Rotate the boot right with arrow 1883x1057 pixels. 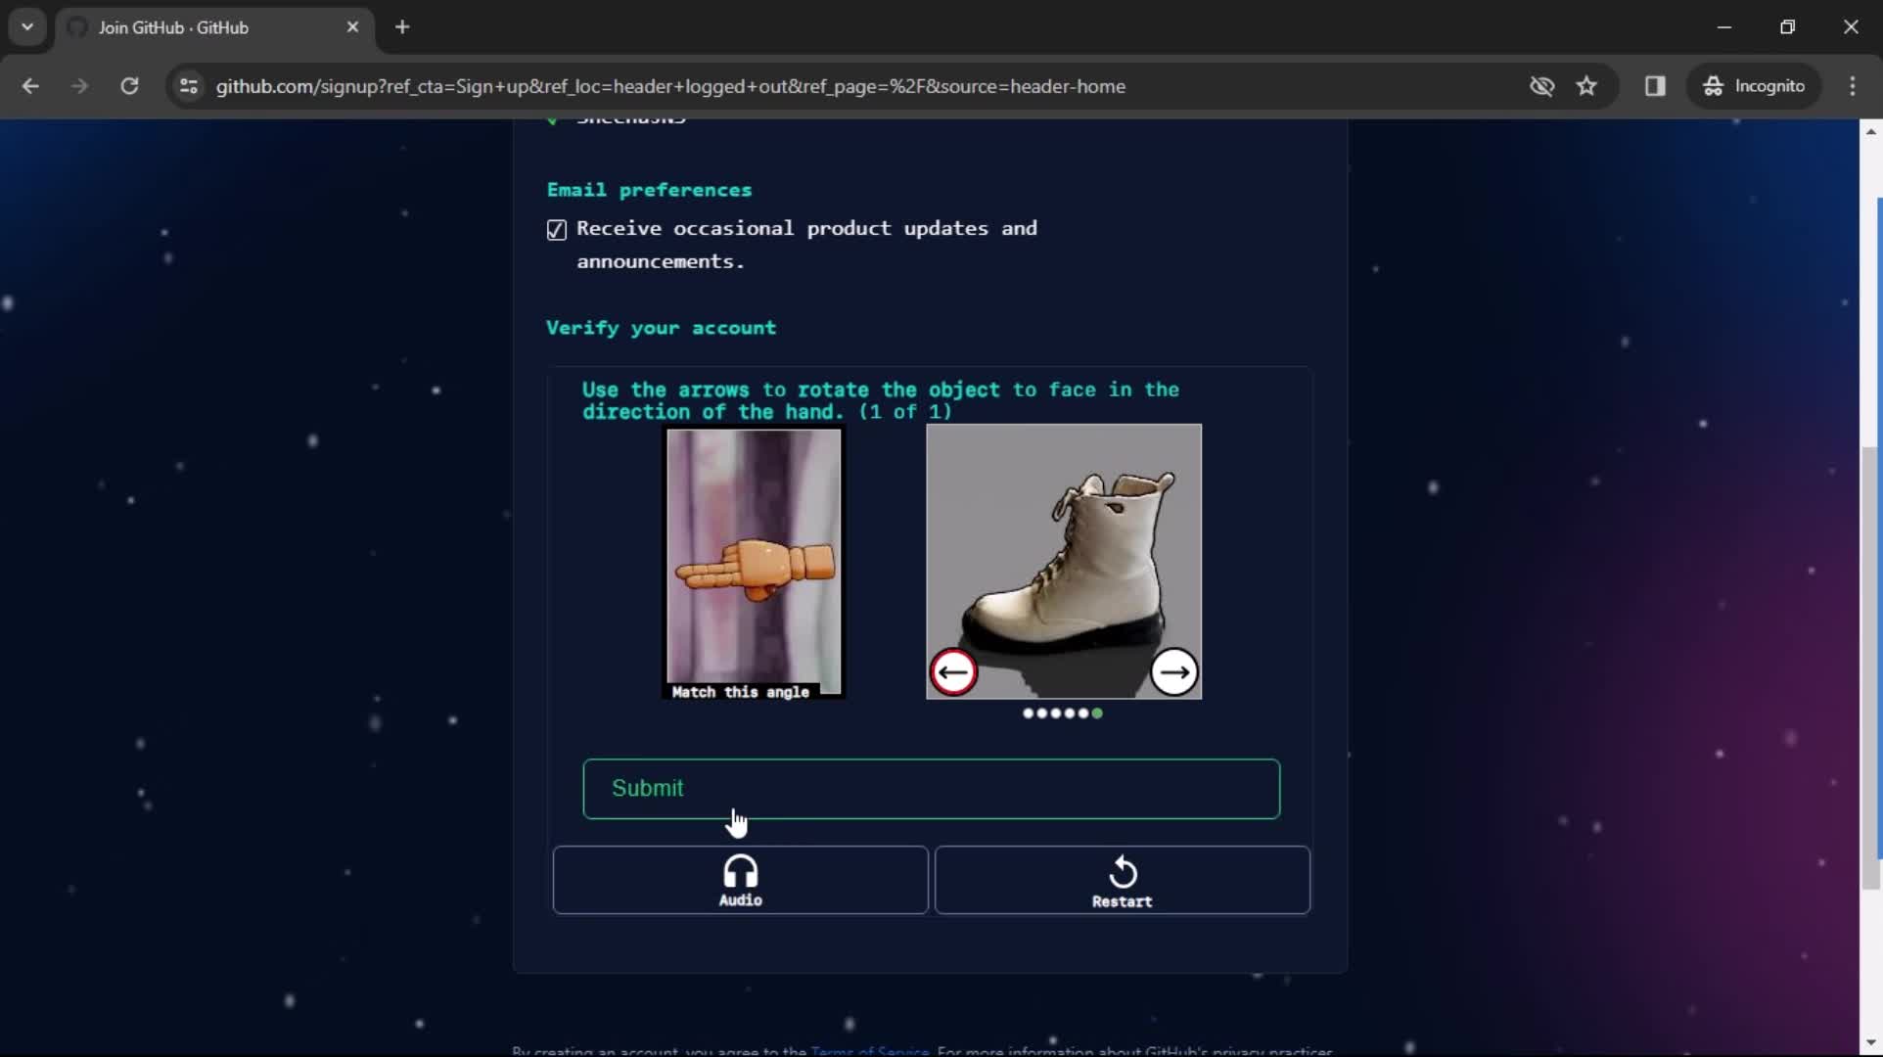(x=1173, y=672)
